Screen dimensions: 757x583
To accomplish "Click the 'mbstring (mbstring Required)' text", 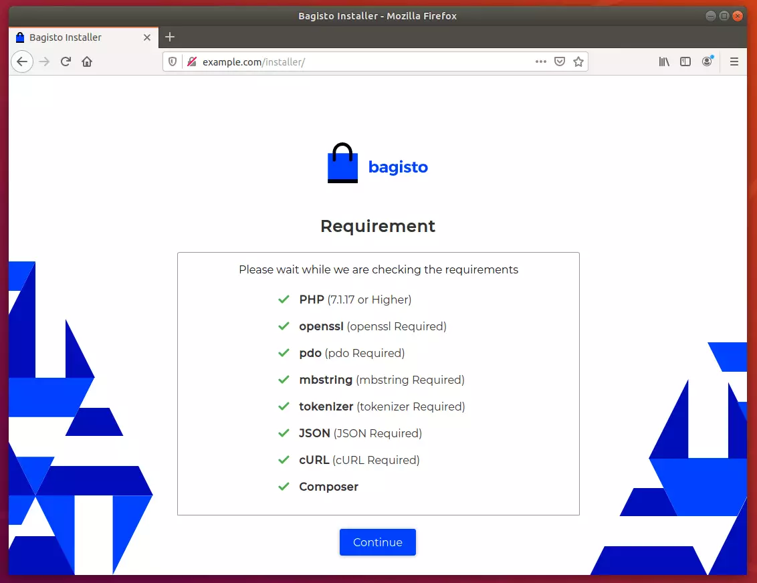I will (382, 380).
